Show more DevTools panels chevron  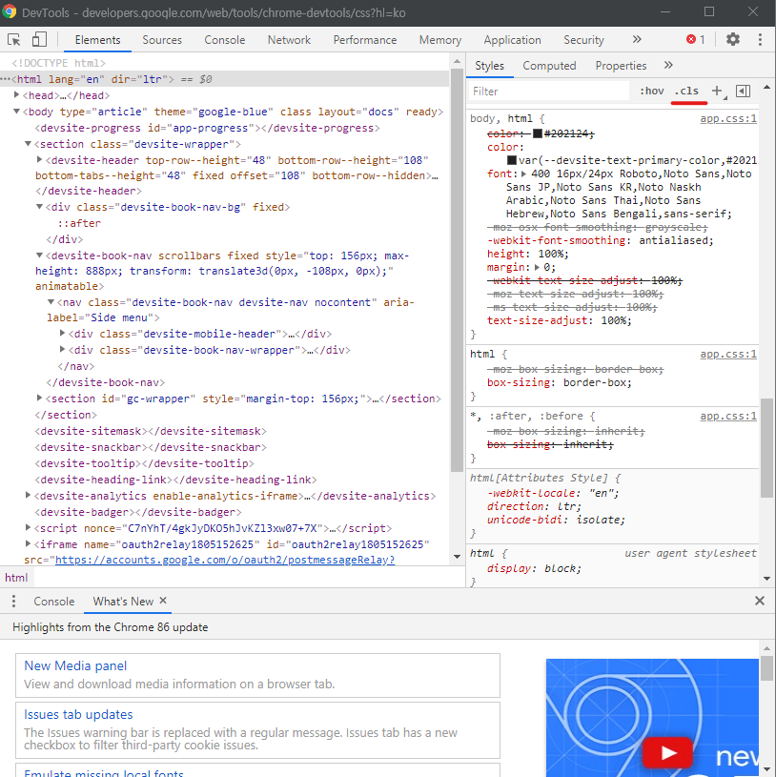(x=637, y=39)
